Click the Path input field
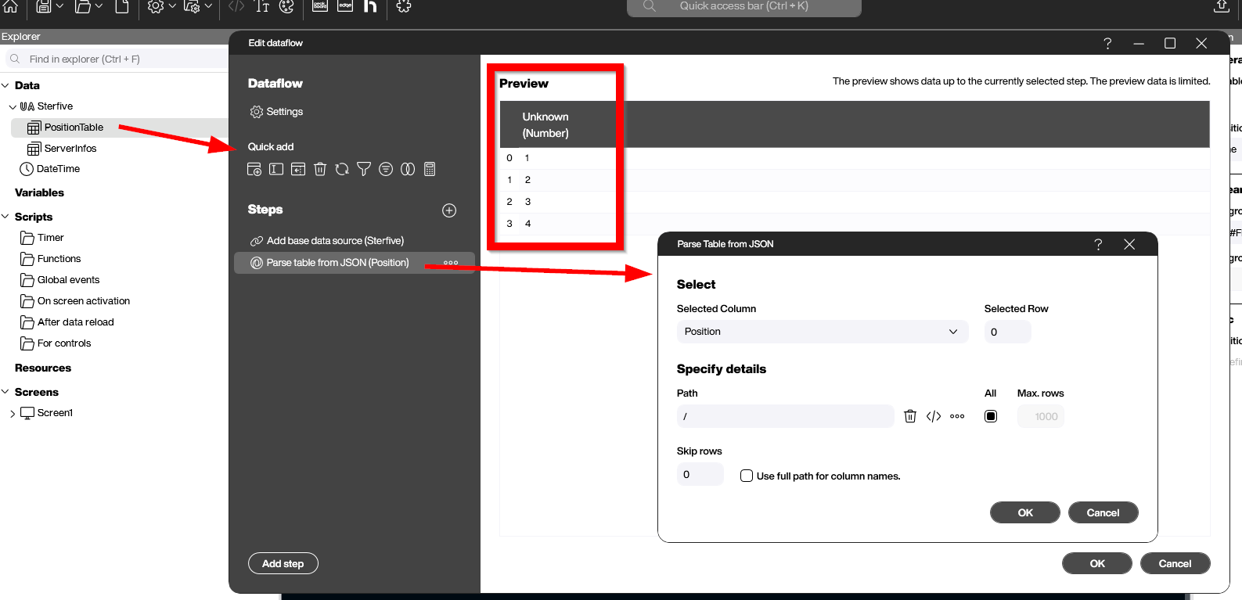 point(785,416)
